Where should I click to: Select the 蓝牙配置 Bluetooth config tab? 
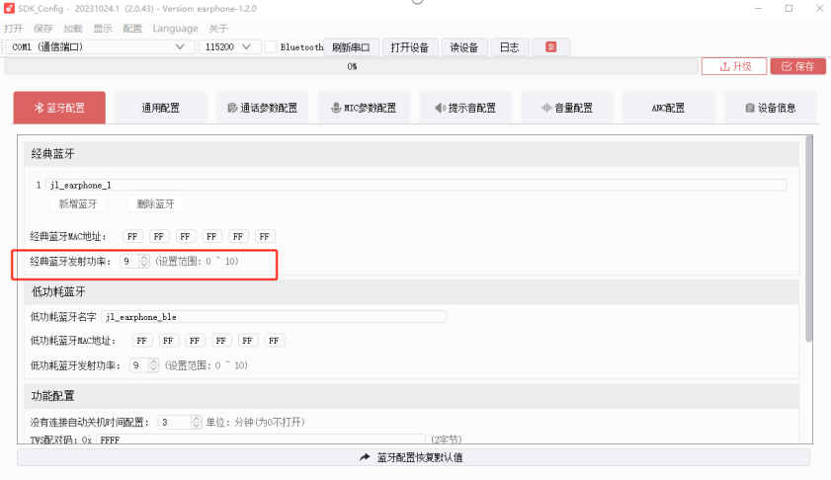point(59,108)
